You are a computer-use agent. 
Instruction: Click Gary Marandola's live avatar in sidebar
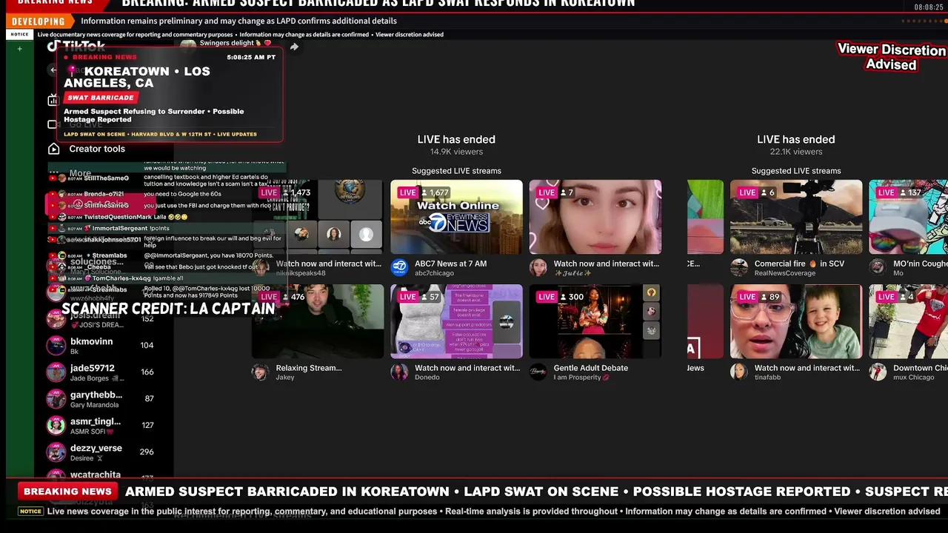point(56,399)
